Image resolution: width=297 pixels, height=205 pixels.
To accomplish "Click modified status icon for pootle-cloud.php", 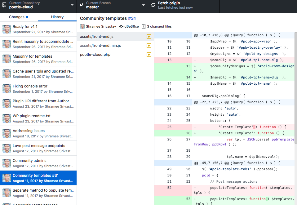I will tap(149, 55).
